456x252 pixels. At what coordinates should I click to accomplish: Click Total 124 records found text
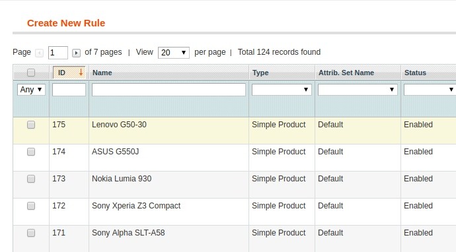coord(279,52)
